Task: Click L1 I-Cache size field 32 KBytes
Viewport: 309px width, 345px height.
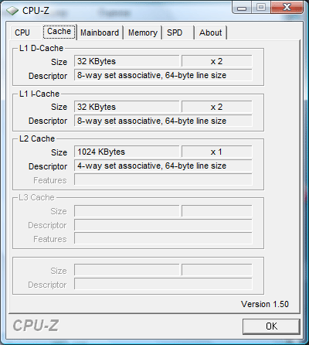Action: click(127, 107)
